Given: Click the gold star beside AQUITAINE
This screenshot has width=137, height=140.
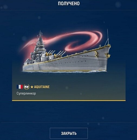Looking at the screenshot, I should pyautogui.click(x=32, y=87).
